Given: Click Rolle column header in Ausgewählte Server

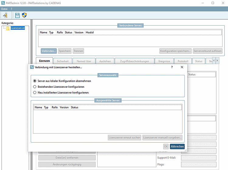Looking at the screenshot, I should pos(55,107).
